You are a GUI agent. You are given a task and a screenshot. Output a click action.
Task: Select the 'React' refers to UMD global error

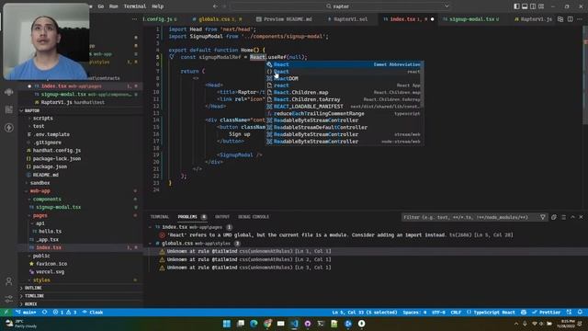335,235
